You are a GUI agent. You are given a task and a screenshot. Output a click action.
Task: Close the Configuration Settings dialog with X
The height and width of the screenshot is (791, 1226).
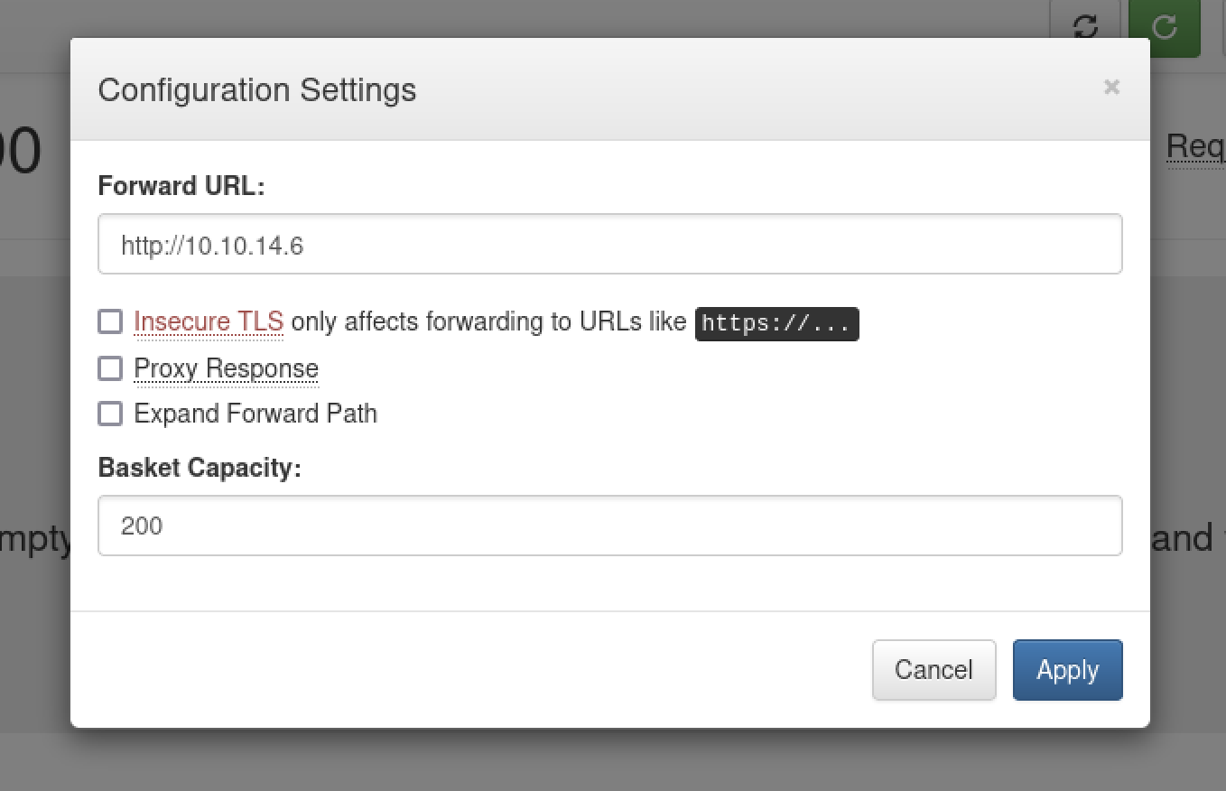point(1111,88)
